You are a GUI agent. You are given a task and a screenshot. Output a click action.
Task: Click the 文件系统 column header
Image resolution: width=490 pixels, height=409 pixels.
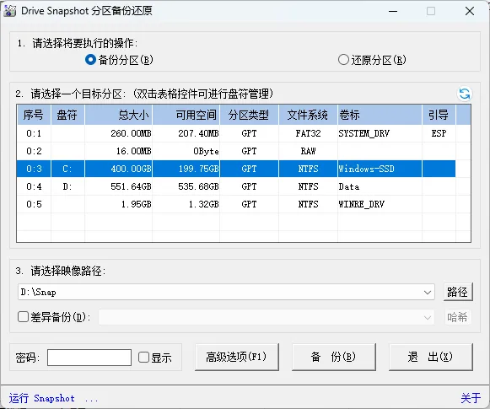pyautogui.click(x=308, y=115)
